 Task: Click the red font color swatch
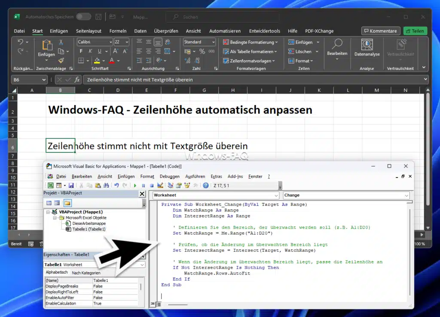112,60
